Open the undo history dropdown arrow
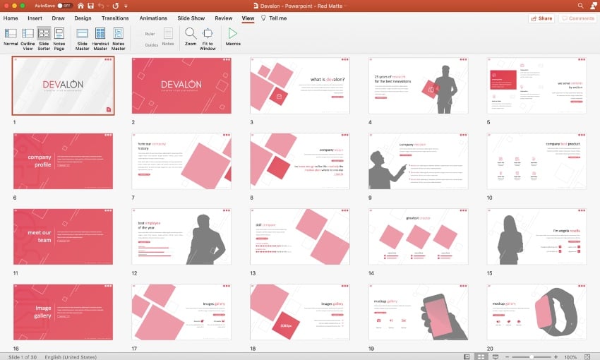This screenshot has width=600, height=360. pos(108,6)
